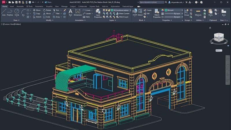Click the Share button
Image resolution: width=231 pixels, height=130 pixels.
coord(48,2)
